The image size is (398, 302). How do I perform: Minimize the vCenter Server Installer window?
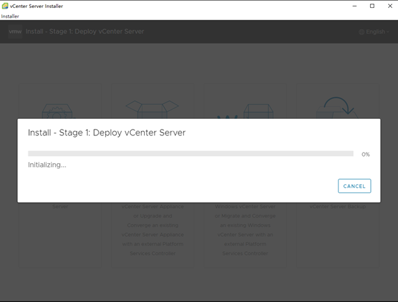pyautogui.click(x=354, y=6)
